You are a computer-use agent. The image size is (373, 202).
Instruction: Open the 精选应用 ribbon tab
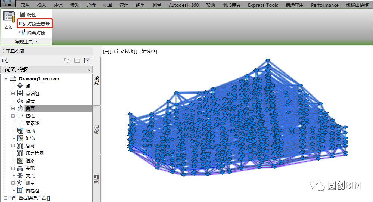(x=294, y=5)
